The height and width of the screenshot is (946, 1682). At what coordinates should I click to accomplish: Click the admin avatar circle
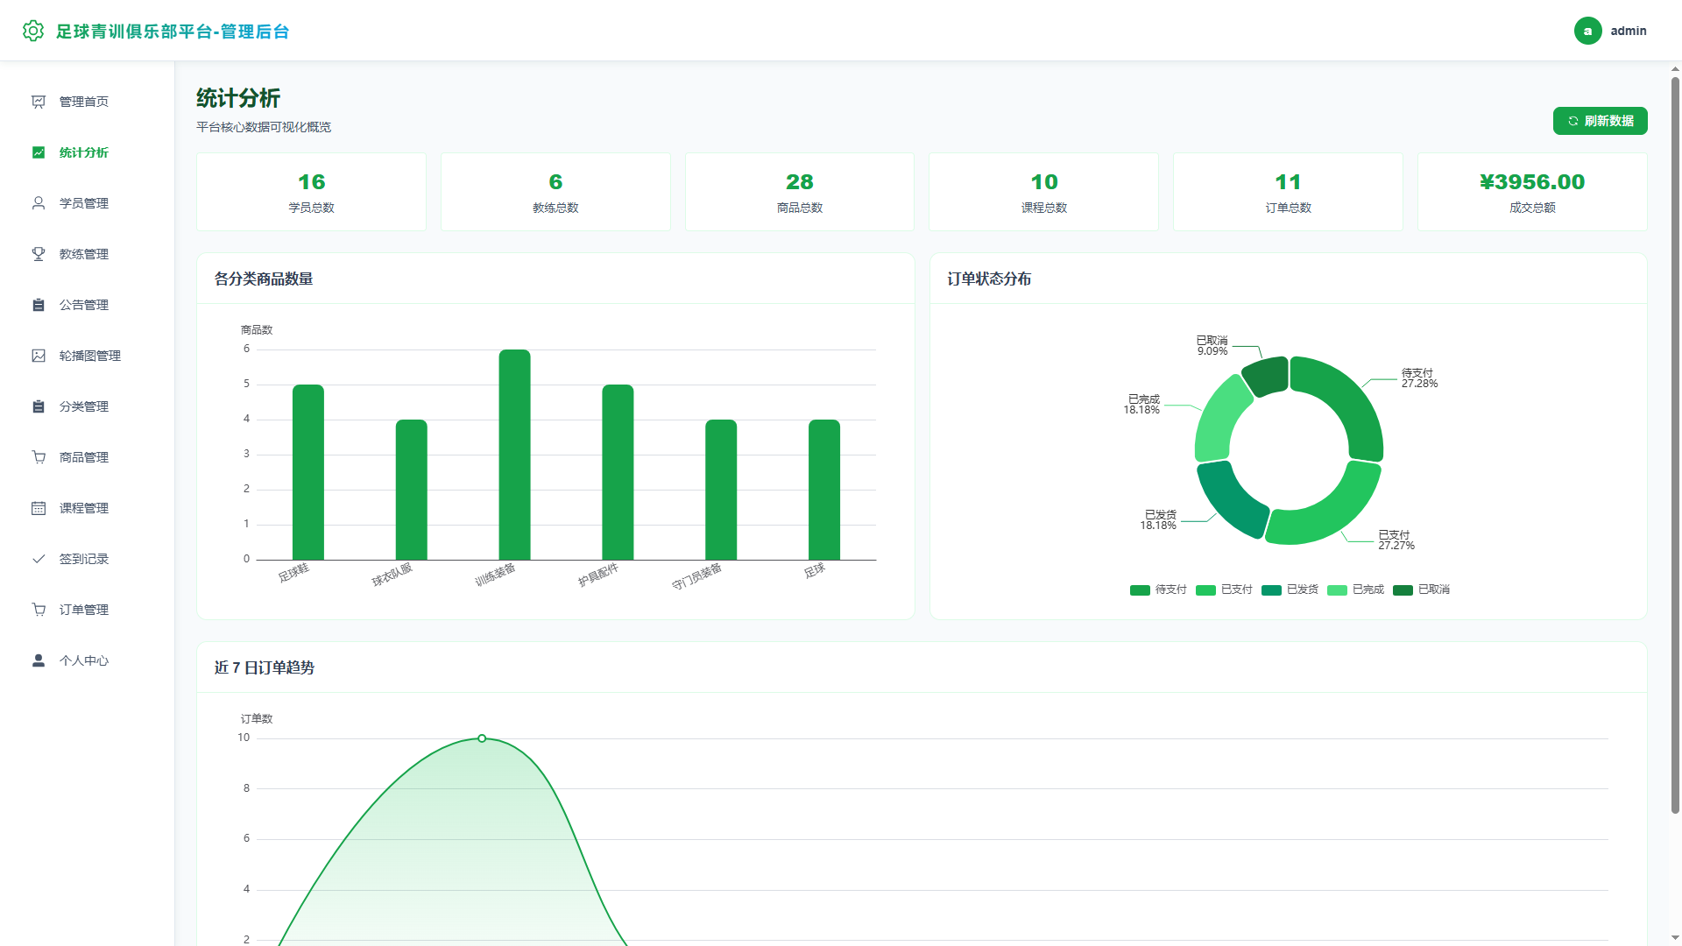(x=1588, y=31)
